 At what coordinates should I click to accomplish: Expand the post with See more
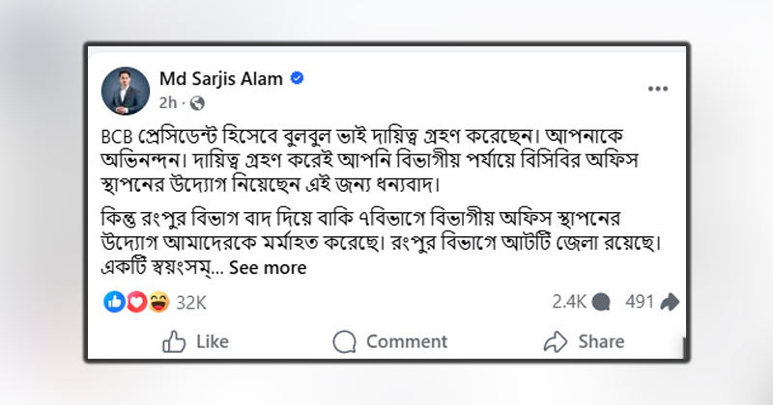268,268
